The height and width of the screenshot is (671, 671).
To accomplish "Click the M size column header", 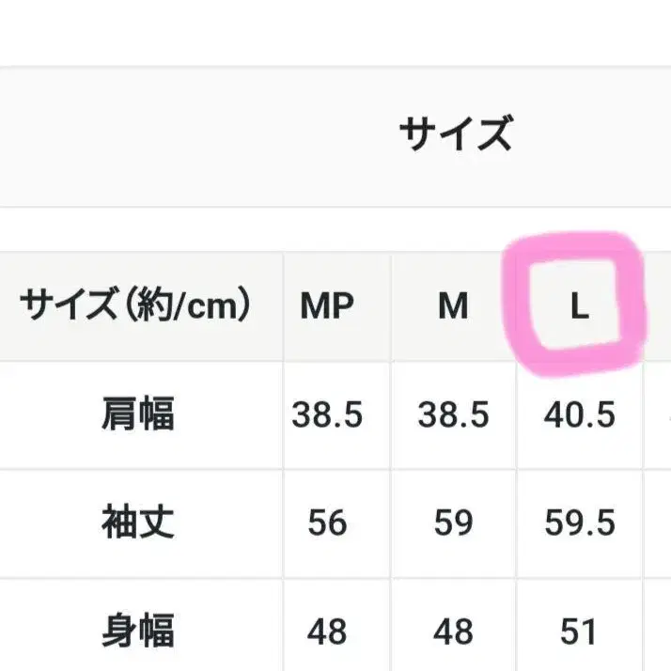I will (x=453, y=306).
